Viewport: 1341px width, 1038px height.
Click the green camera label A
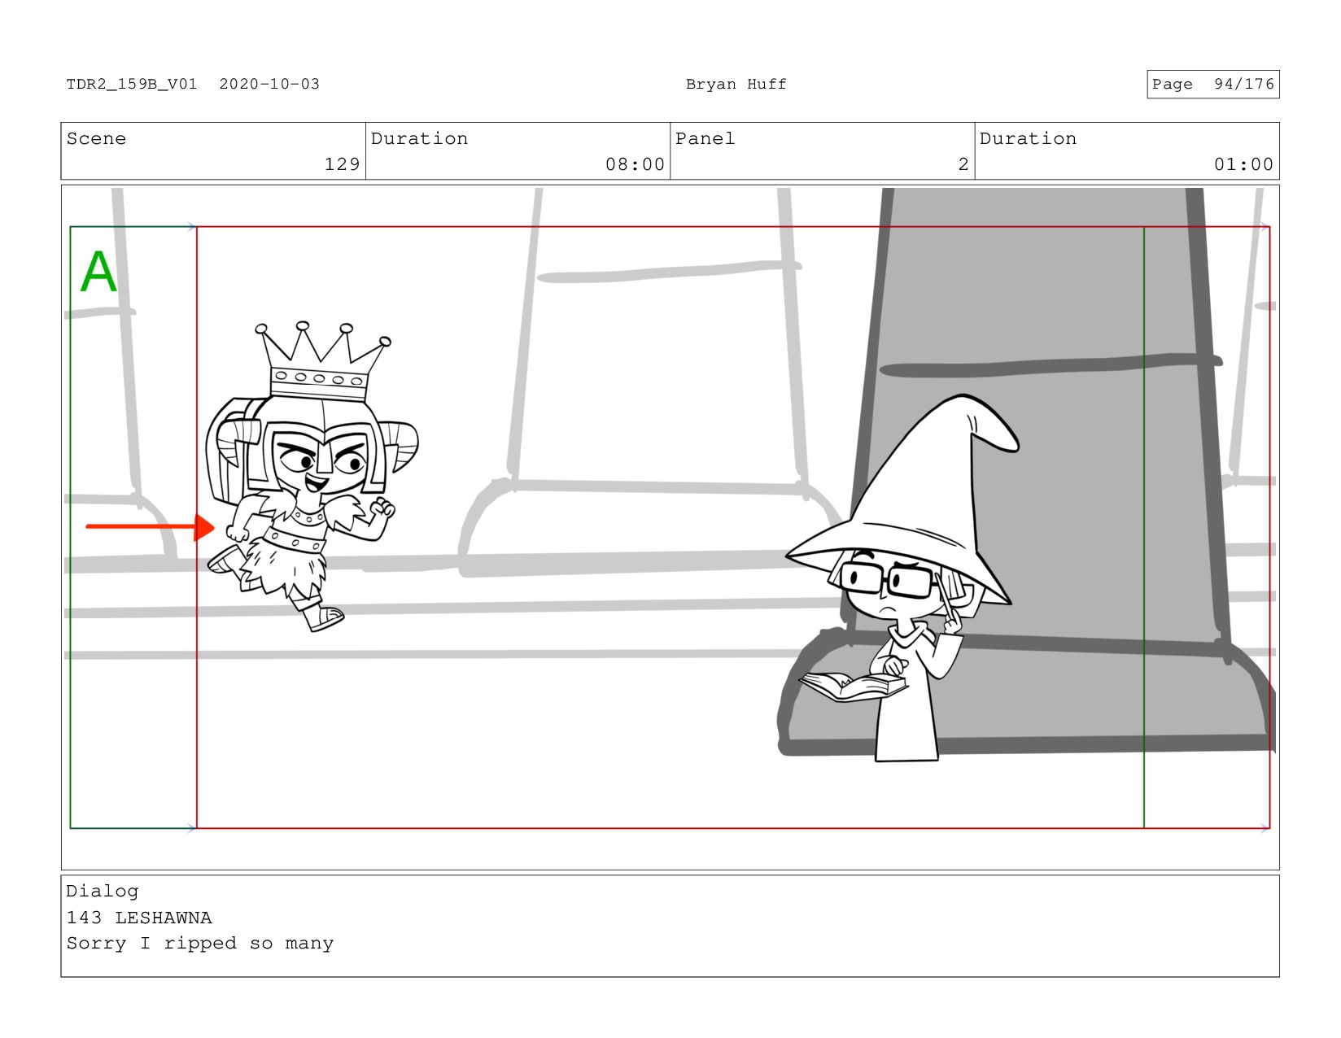pos(98,272)
